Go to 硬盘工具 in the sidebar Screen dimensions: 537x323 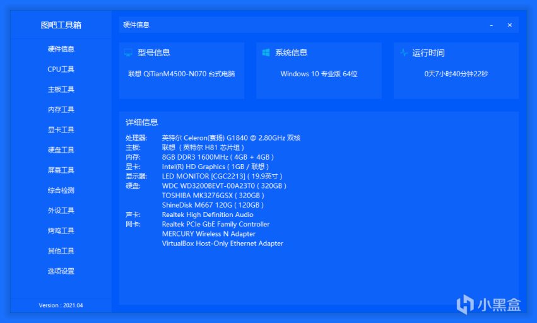point(61,150)
